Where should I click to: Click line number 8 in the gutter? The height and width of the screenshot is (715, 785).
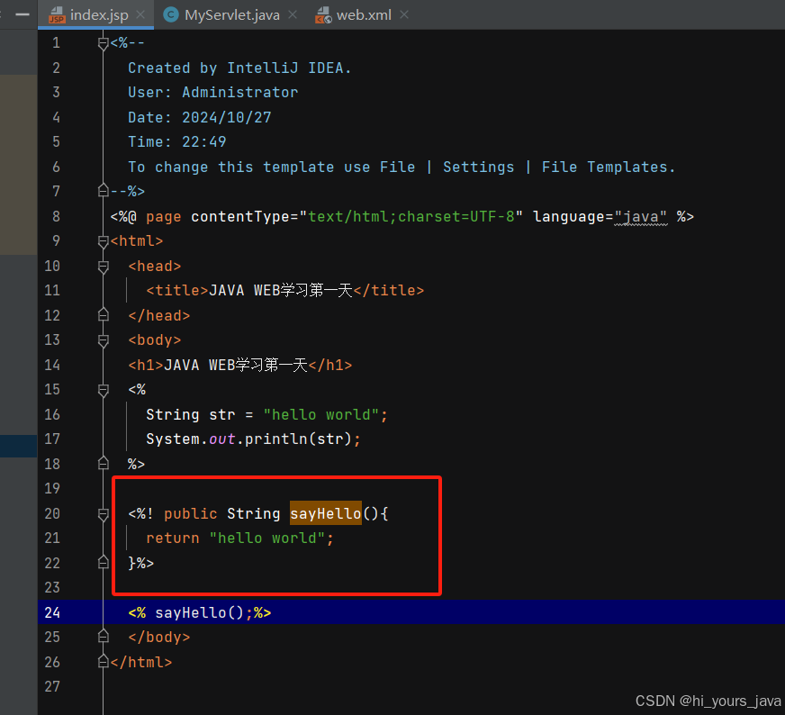coord(56,216)
